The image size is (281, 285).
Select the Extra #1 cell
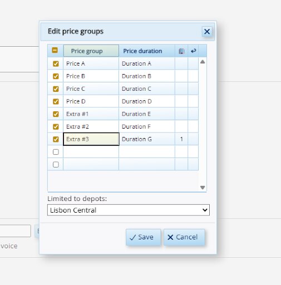click(91, 114)
